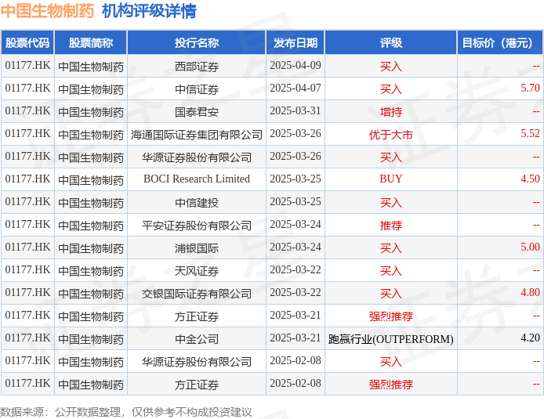The height and width of the screenshot is (419, 544).
Task: Click the 机构评级详情 heading
Action: coord(149,11)
